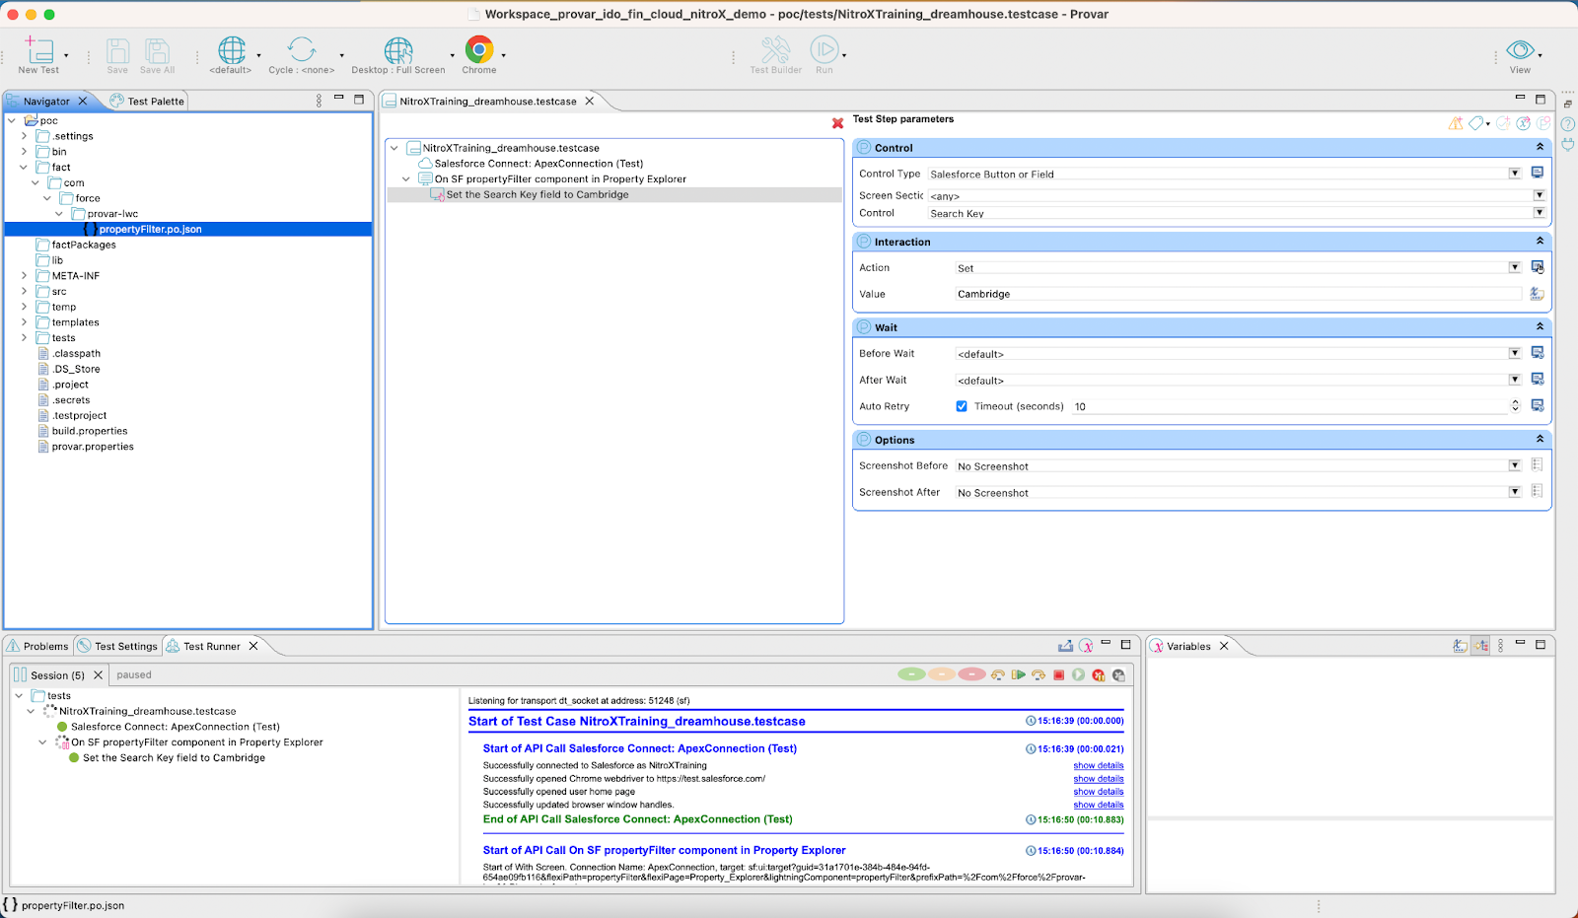Click the Timeout seconds stepper arrows
The image size is (1578, 918).
(1515, 405)
